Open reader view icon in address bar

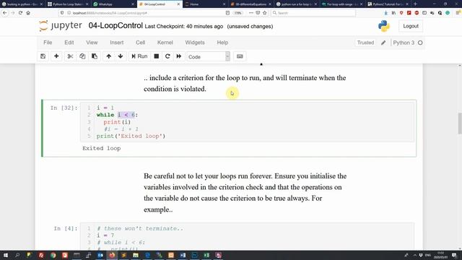pyautogui.click(x=227, y=13)
